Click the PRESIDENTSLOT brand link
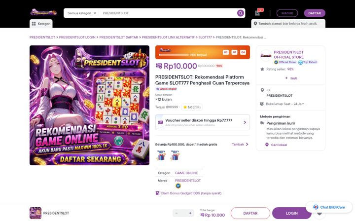This screenshot has height=222, width=355. 188,181
